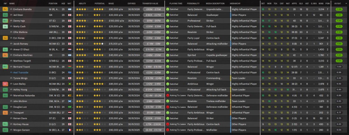Sort by the TRANSFER VALUE column header
Viewport: 349px width, 135px height.
pos(150,3)
